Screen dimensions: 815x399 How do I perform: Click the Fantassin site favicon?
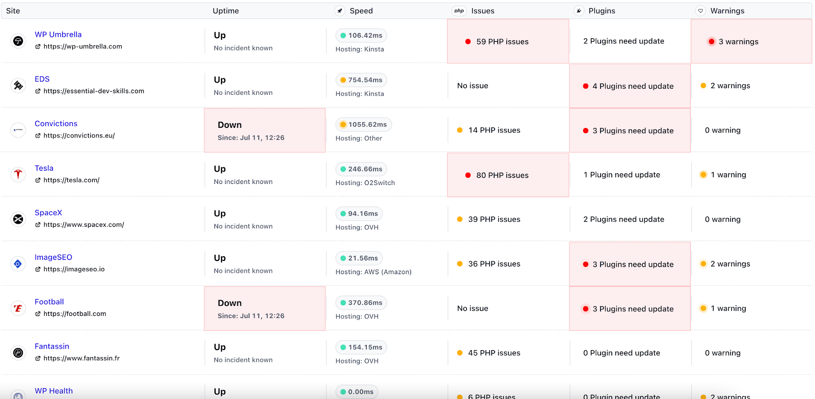18,353
